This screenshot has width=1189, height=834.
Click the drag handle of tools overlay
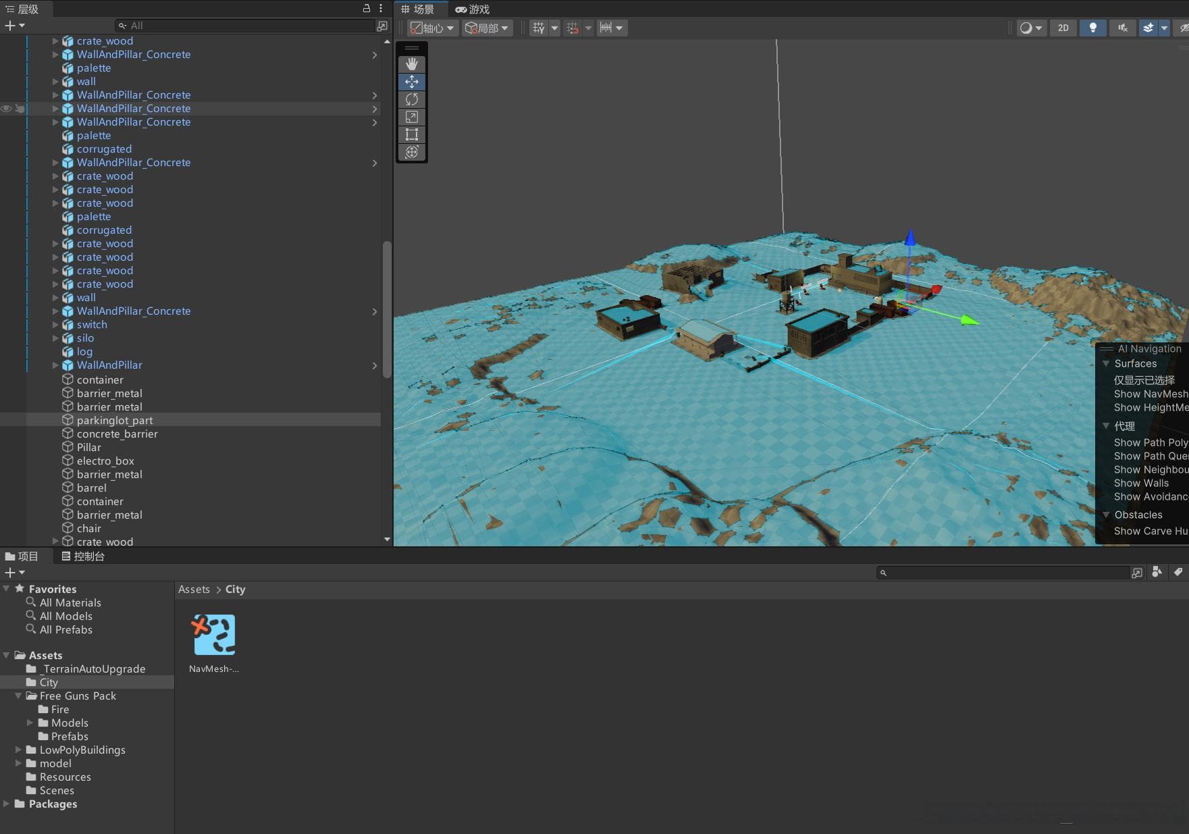click(412, 48)
